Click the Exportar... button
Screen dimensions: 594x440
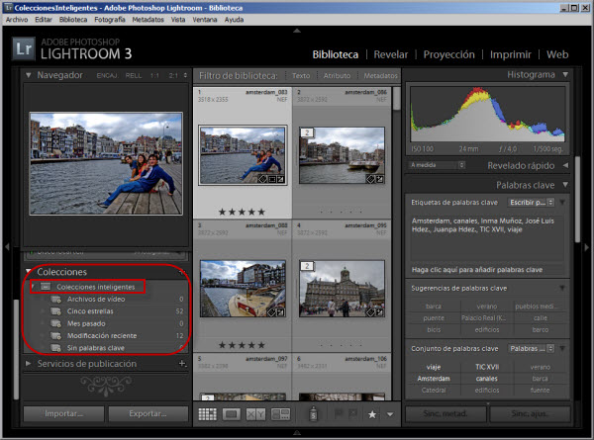coord(148,414)
